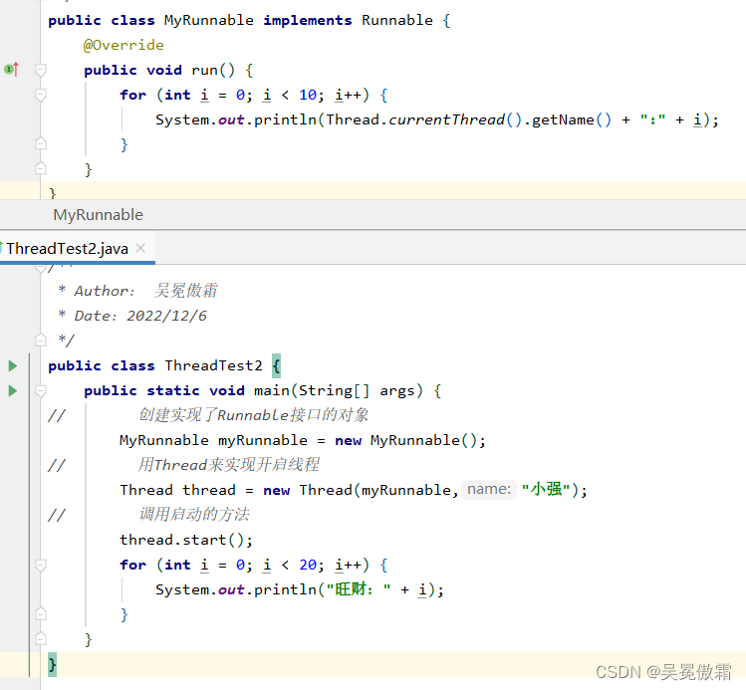Run the ThreadTest2 class with the gutter arrow

coord(13,365)
